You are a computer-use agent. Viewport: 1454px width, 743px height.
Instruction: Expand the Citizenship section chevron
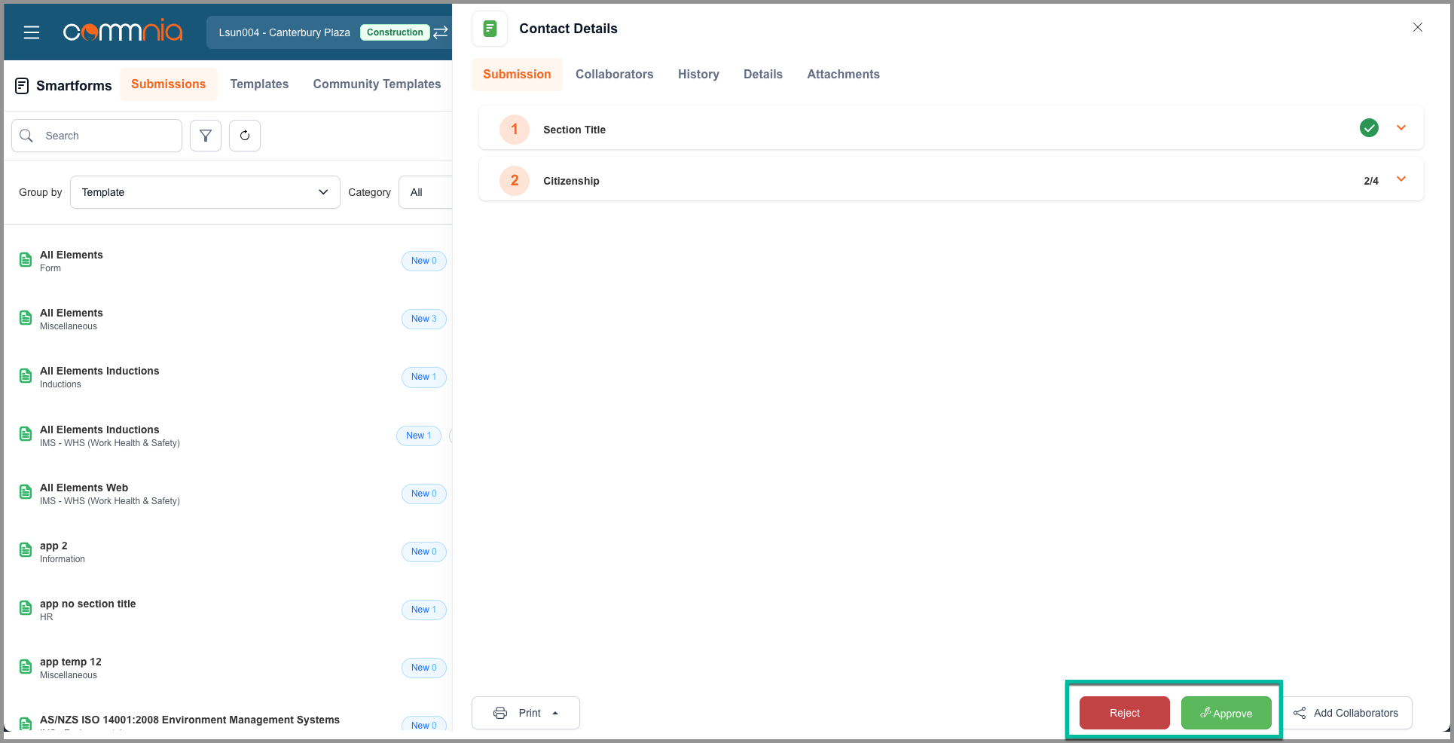tap(1401, 179)
